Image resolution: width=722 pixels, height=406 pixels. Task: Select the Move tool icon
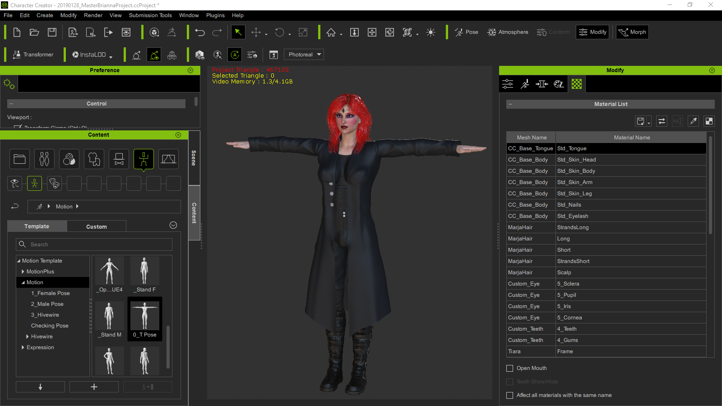tap(256, 32)
